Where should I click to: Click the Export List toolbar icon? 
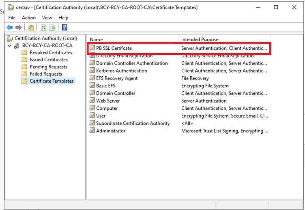tap(52, 27)
